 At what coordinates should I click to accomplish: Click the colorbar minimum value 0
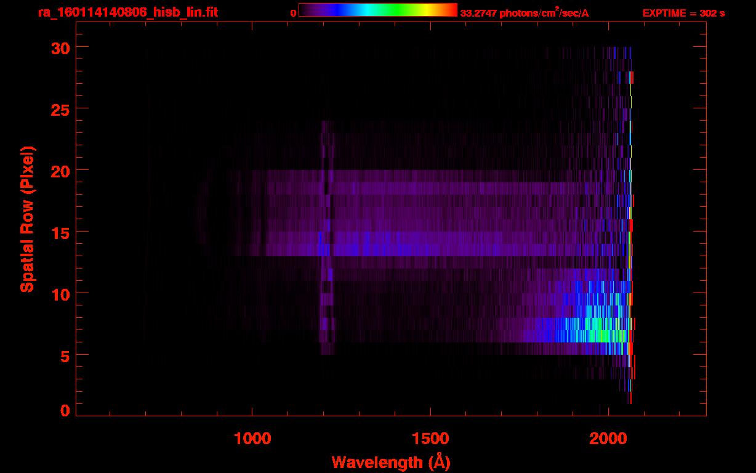(293, 13)
